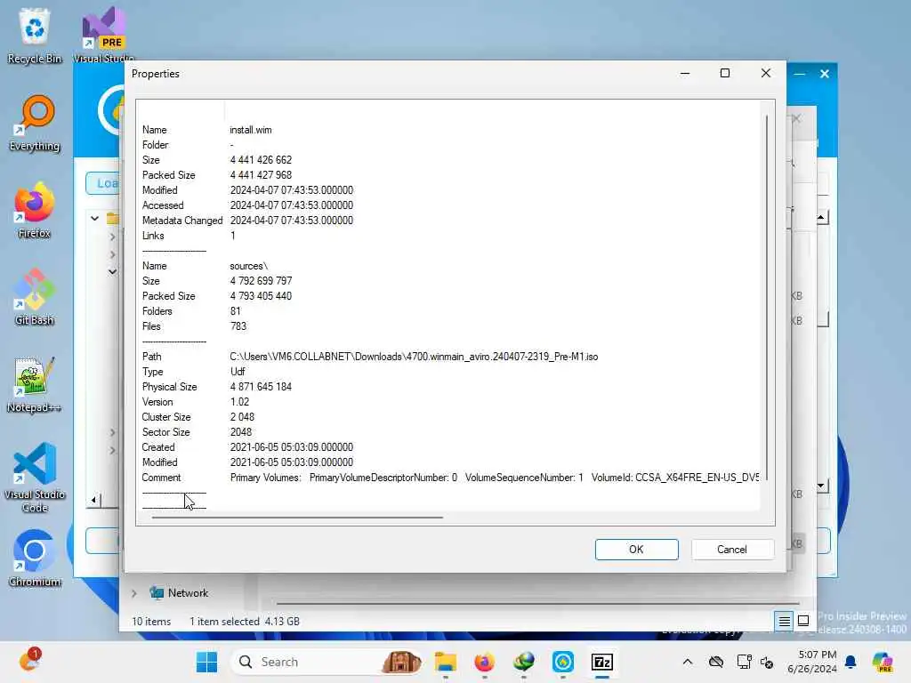Viewport: 911px width, 683px height.
Task: Select the install.wim name value
Action: pyautogui.click(x=250, y=130)
